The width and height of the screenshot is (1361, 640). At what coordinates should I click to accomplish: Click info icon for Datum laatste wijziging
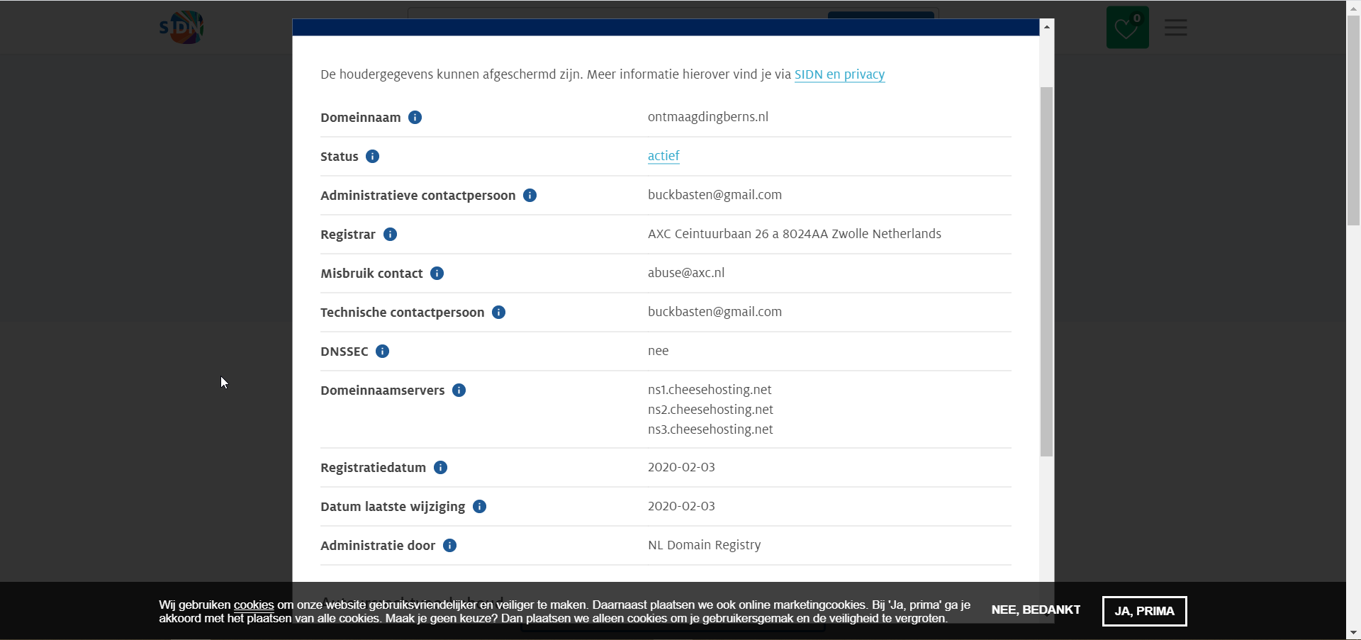click(x=479, y=507)
